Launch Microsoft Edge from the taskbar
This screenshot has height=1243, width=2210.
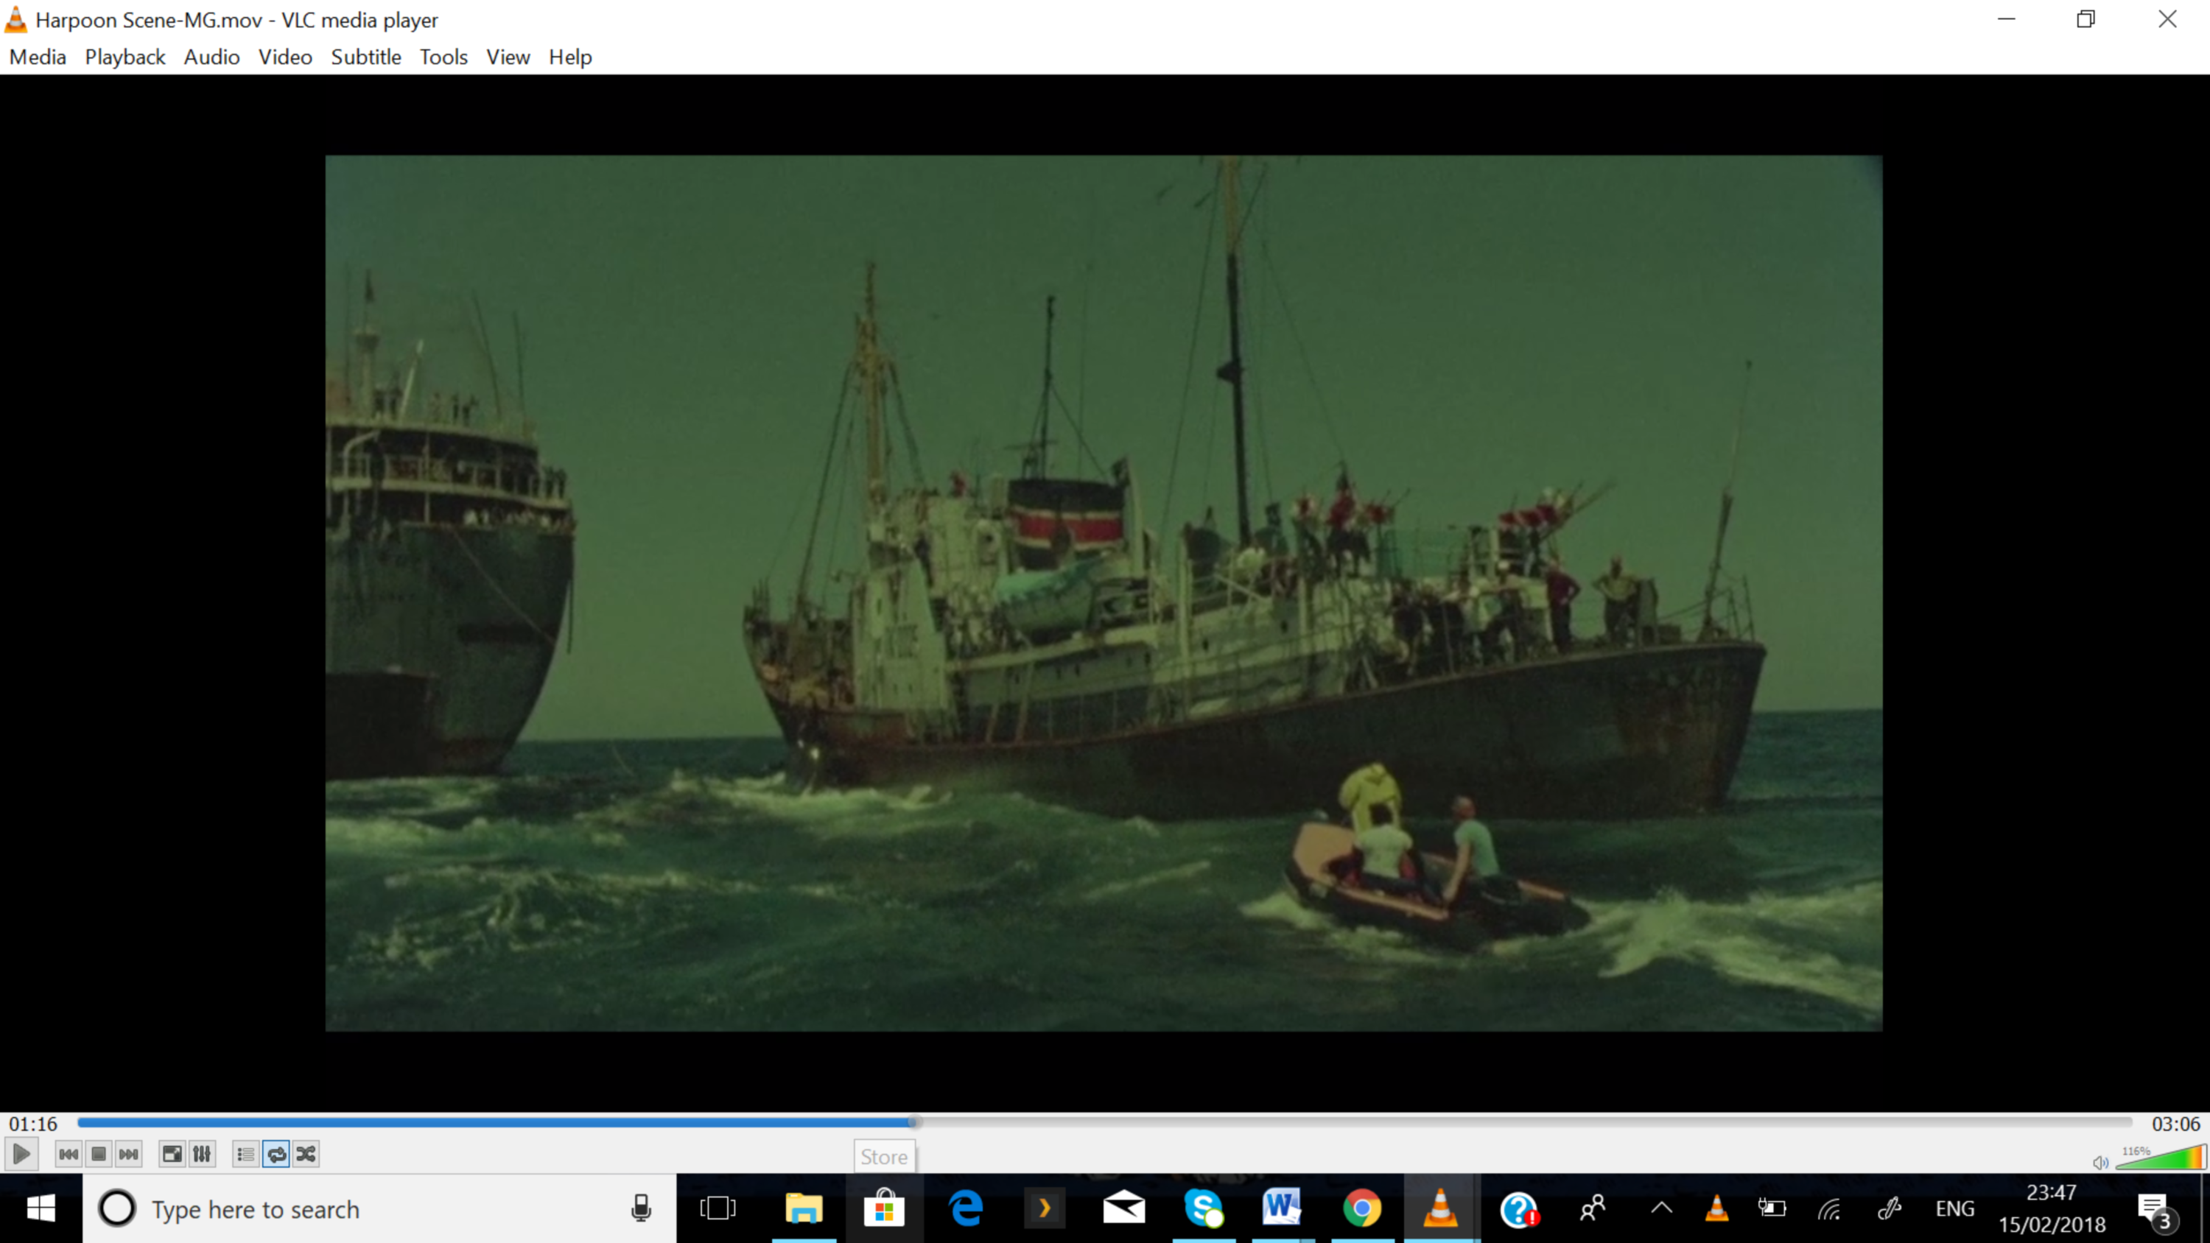[965, 1208]
